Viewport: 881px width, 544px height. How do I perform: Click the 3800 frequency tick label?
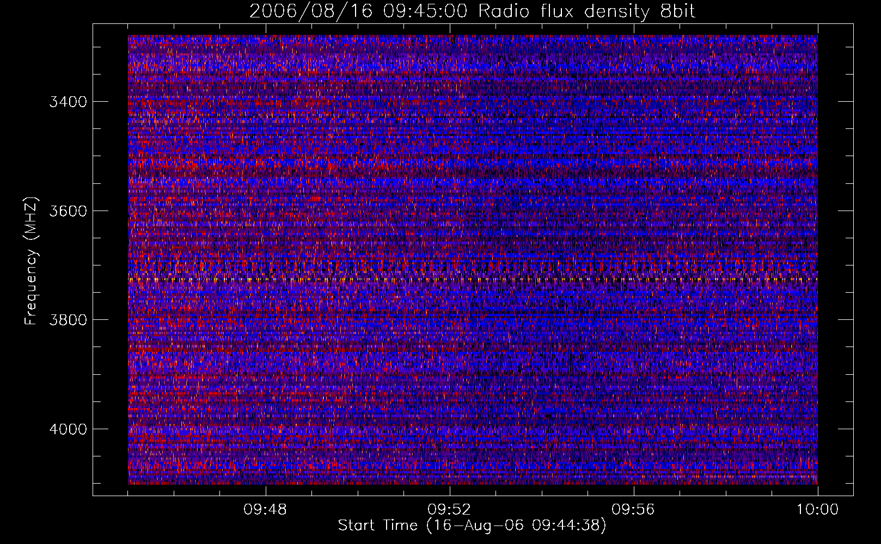(x=68, y=320)
